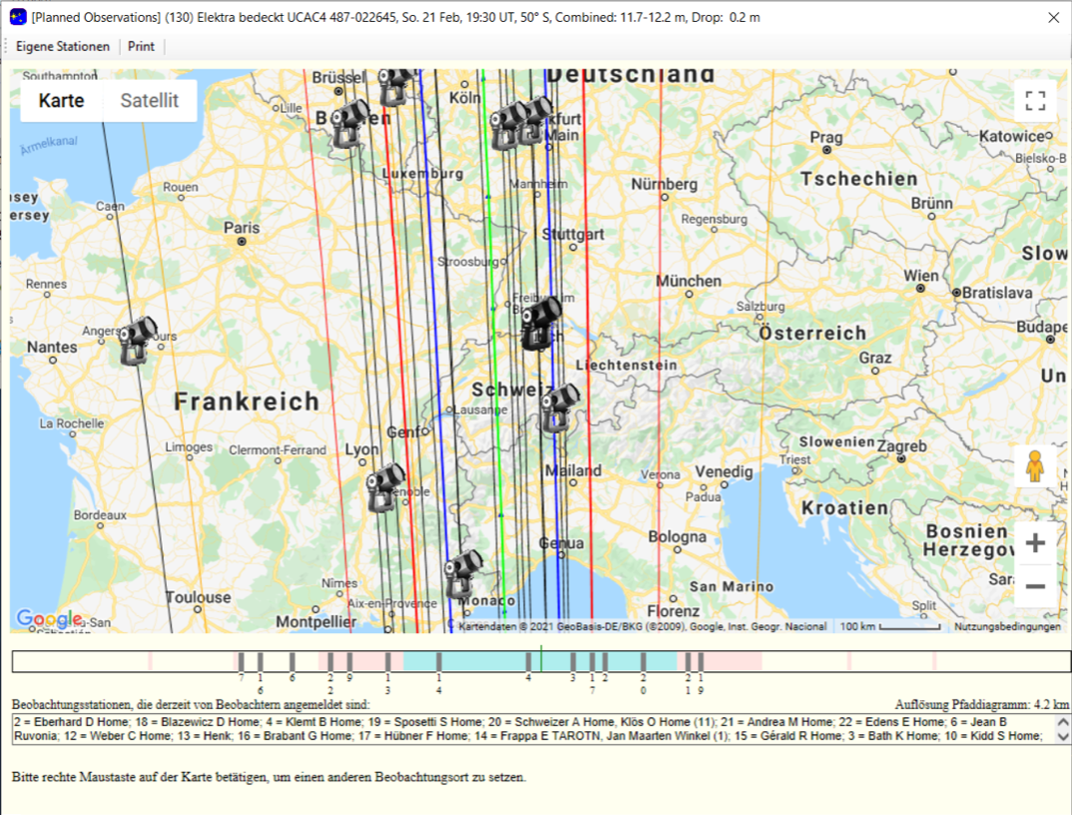Close the Planned Observations window
Screen dimensions: 1072x815
1054,17
